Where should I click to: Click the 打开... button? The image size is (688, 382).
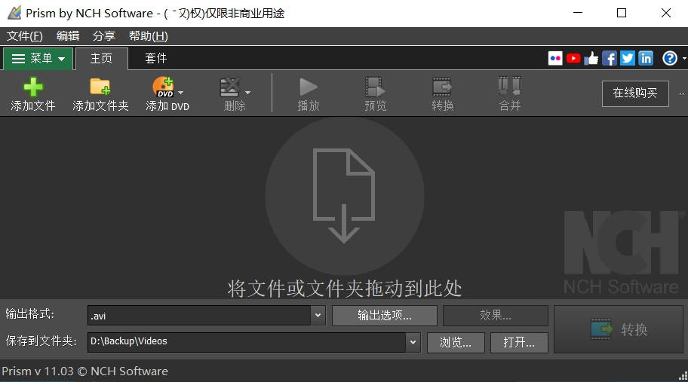click(519, 342)
